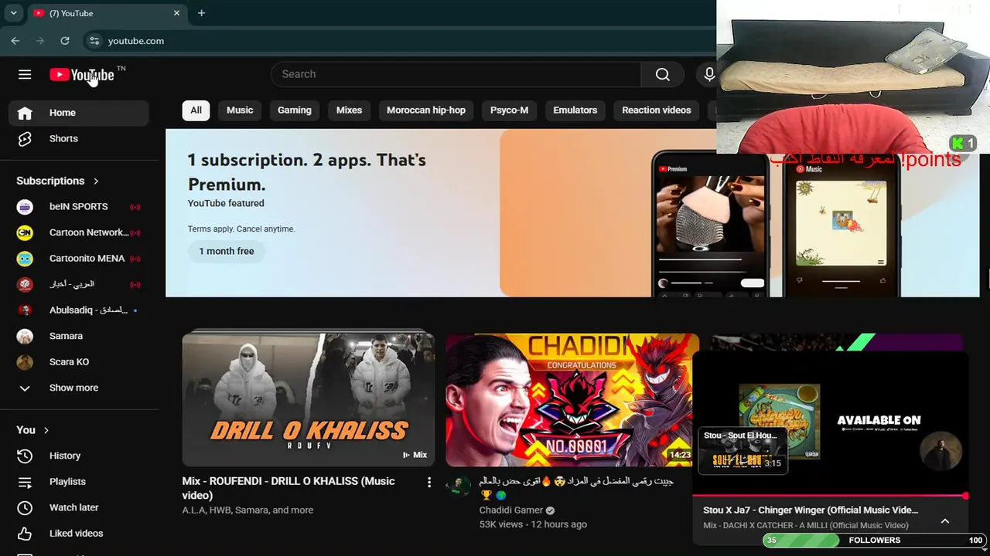This screenshot has height=556, width=990.
Task: Click the Home sidebar icon
Action: (25, 113)
